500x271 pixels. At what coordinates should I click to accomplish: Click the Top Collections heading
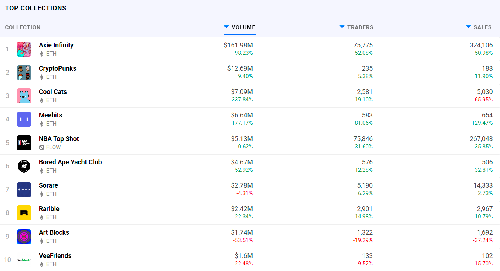tap(36, 8)
